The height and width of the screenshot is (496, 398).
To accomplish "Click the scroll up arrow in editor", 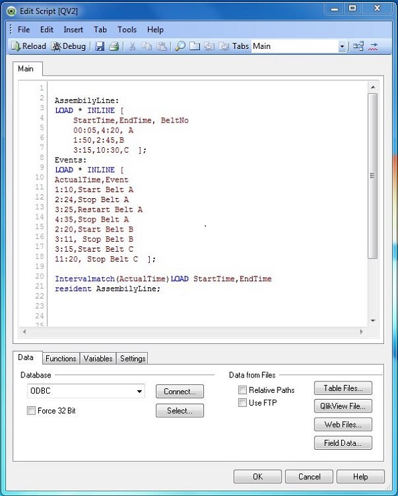I will pos(373,87).
